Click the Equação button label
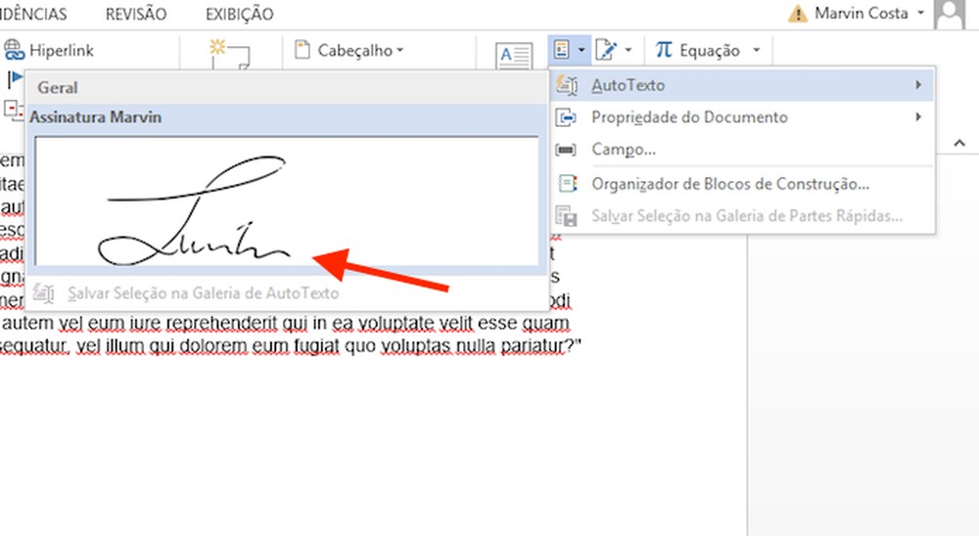979x536 pixels. [710, 51]
